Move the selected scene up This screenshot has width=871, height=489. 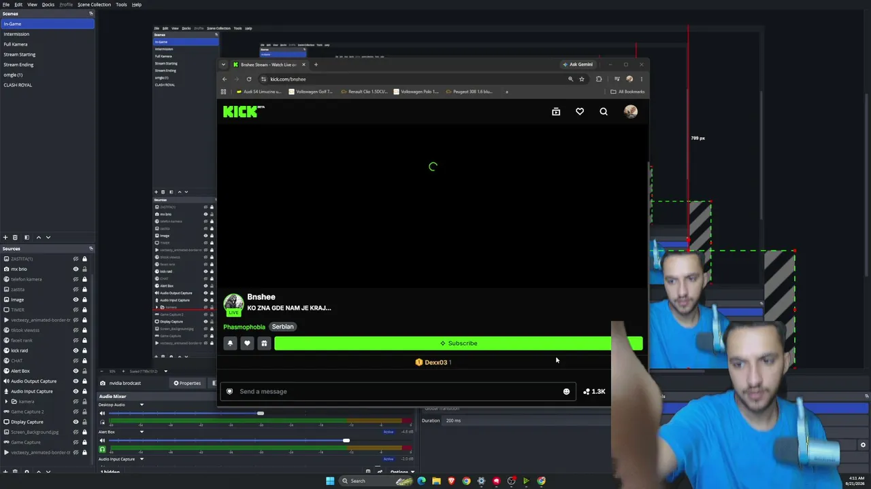pyautogui.click(x=38, y=238)
